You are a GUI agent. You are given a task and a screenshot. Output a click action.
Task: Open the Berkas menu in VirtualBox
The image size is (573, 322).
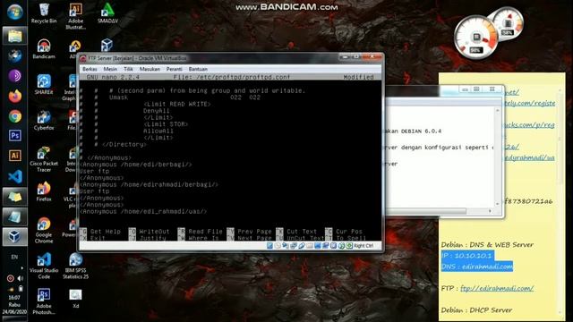(90, 69)
